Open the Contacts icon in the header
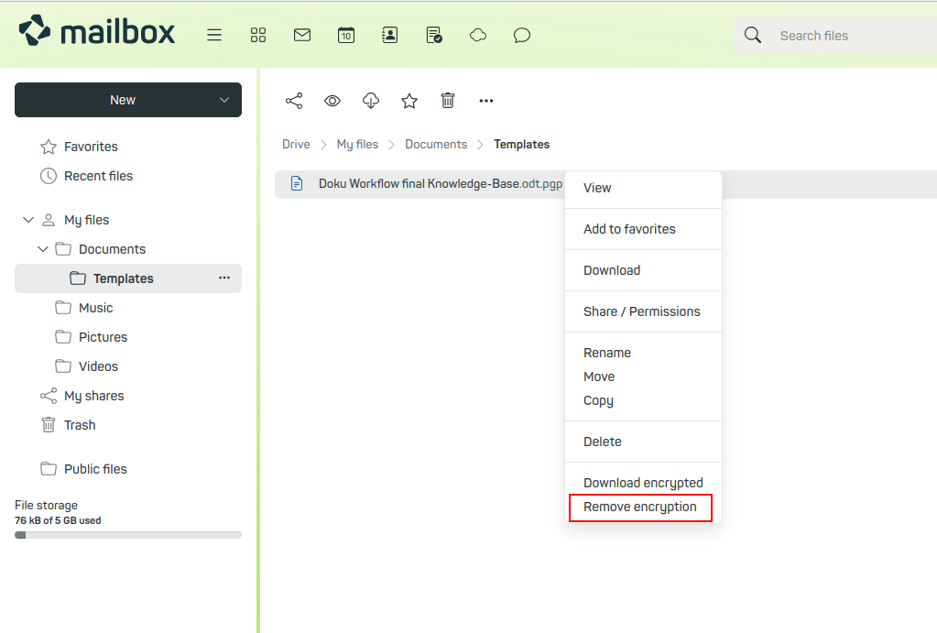 coord(390,35)
